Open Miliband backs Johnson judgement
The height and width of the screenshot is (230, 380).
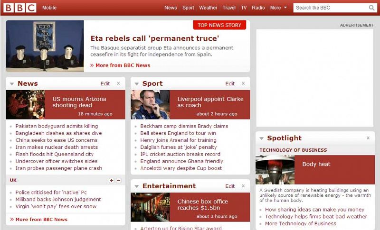(58, 200)
